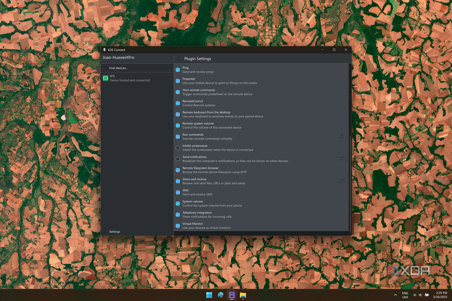Screen dimensions: 452x301
Task: Open Send notifications plugin configuration icon
Action: [x=342, y=159]
